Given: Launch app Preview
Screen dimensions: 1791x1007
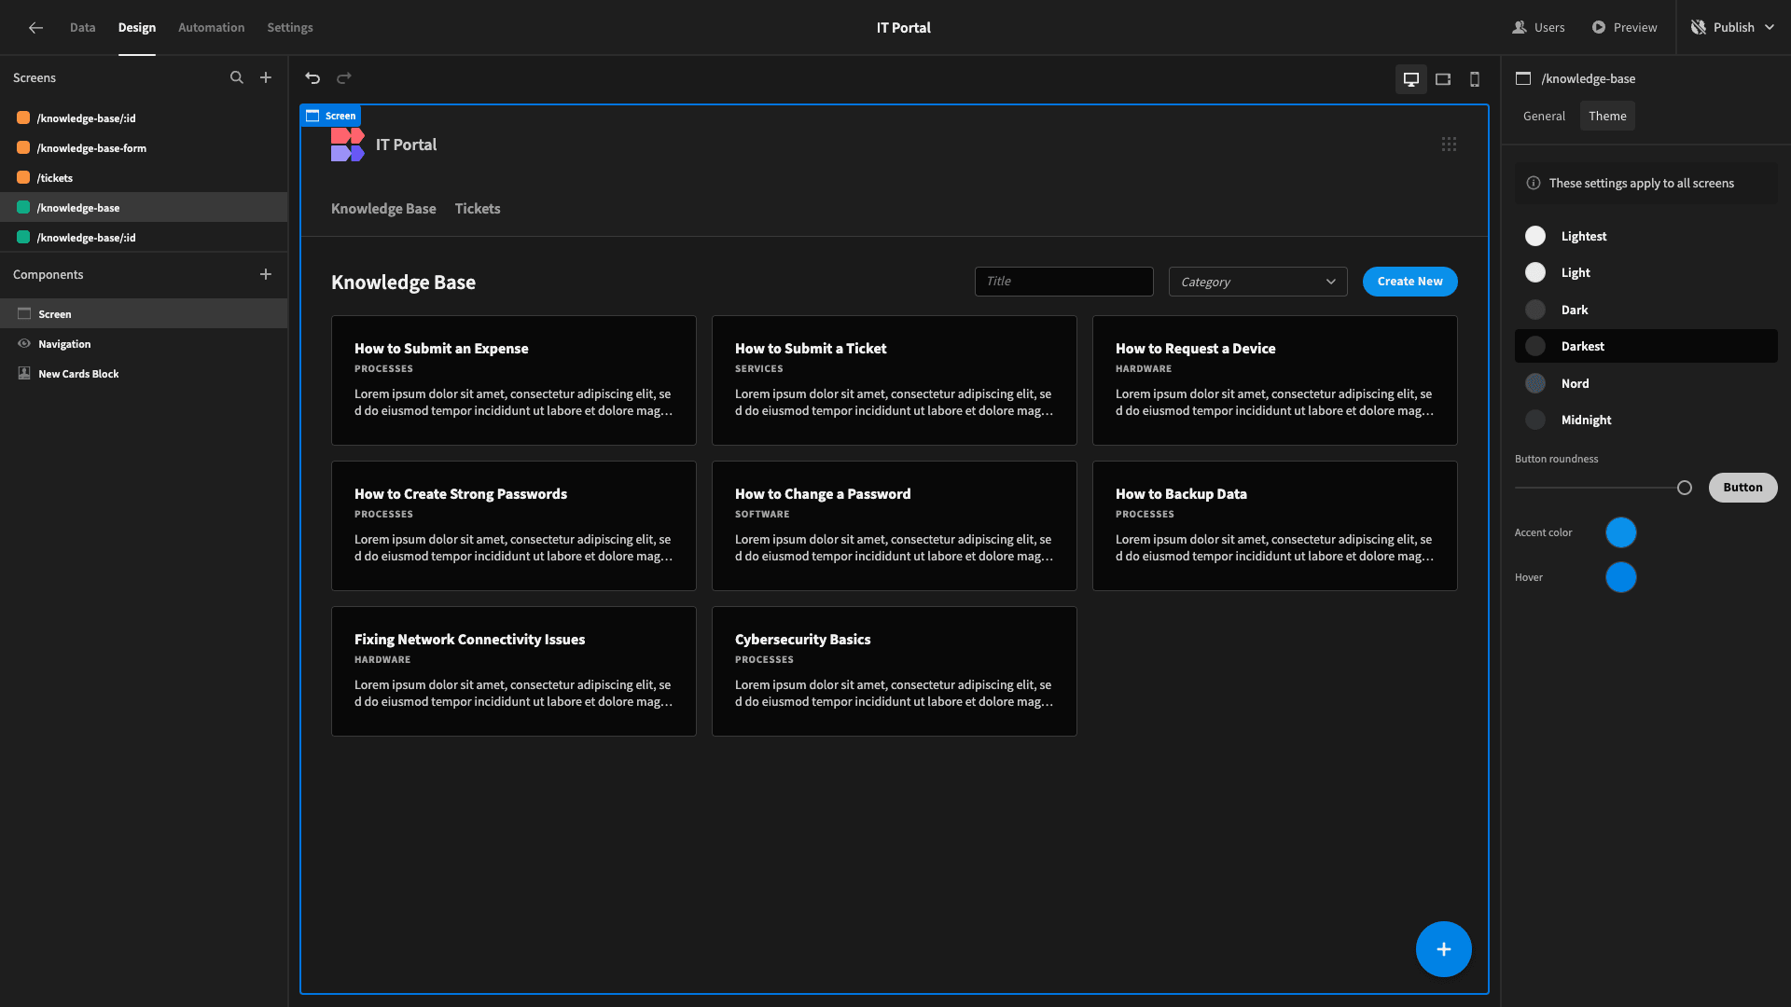Looking at the screenshot, I should [x=1624, y=28].
